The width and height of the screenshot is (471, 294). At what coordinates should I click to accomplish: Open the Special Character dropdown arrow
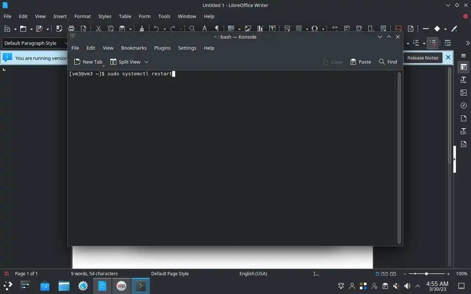coord(323,29)
